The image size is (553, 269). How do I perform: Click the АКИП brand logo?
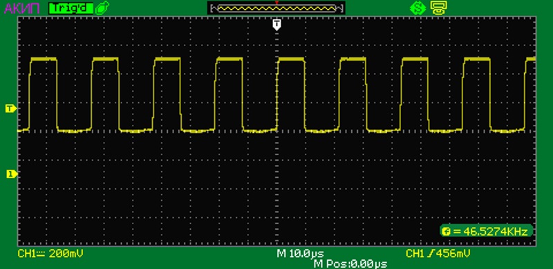[21, 8]
